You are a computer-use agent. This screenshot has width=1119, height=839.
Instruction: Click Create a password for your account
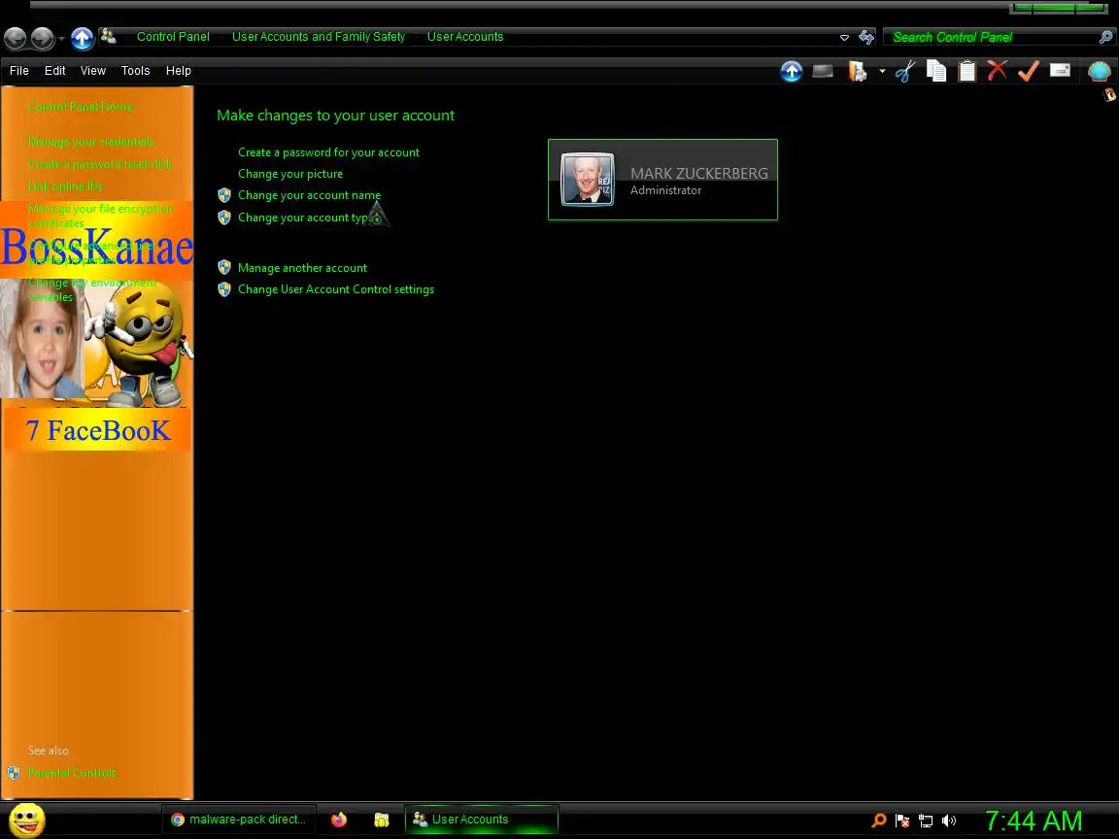(x=329, y=151)
